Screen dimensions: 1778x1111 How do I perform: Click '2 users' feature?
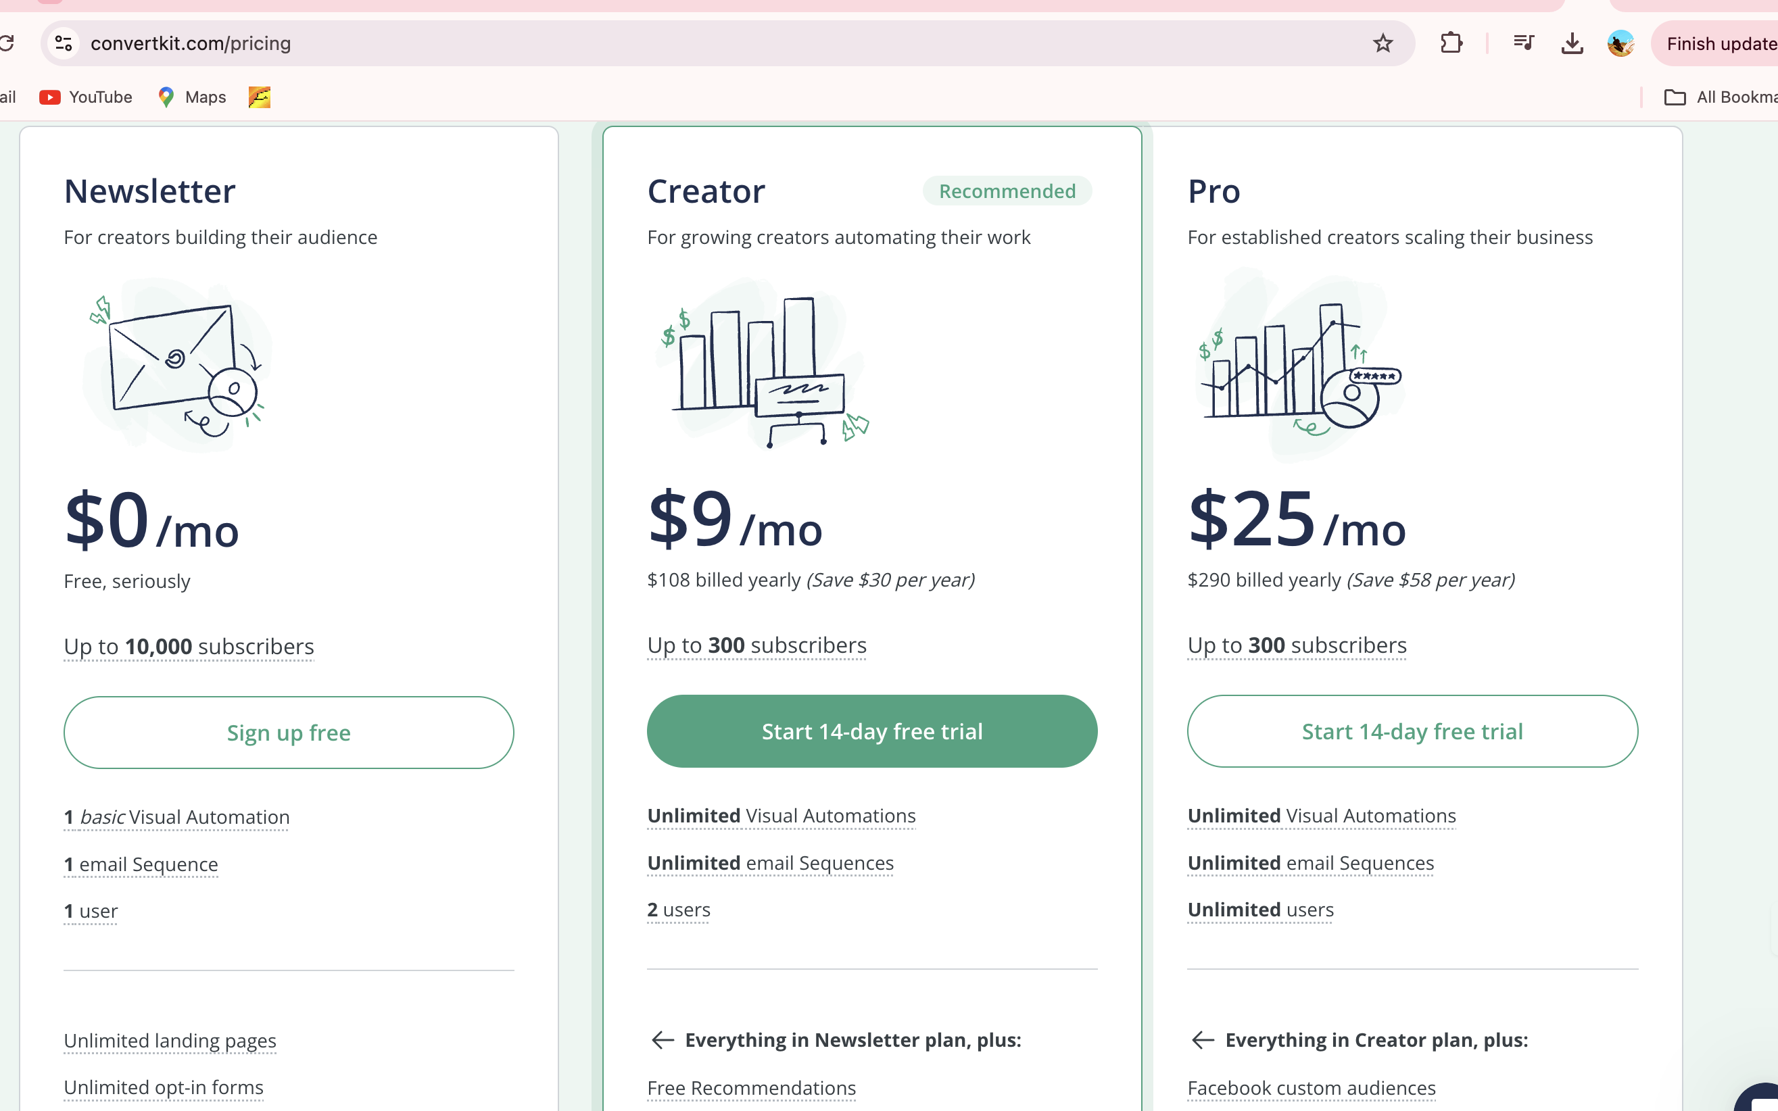tap(679, 910)
